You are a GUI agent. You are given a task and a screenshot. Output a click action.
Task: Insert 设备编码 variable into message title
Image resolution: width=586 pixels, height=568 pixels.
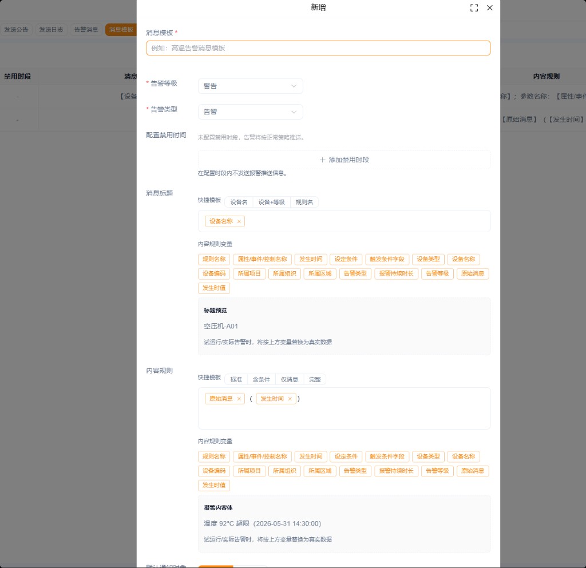(x=214, y=273)
